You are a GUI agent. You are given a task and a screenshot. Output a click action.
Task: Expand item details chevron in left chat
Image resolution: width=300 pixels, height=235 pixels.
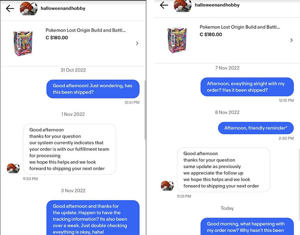click(x=137, y=43)
